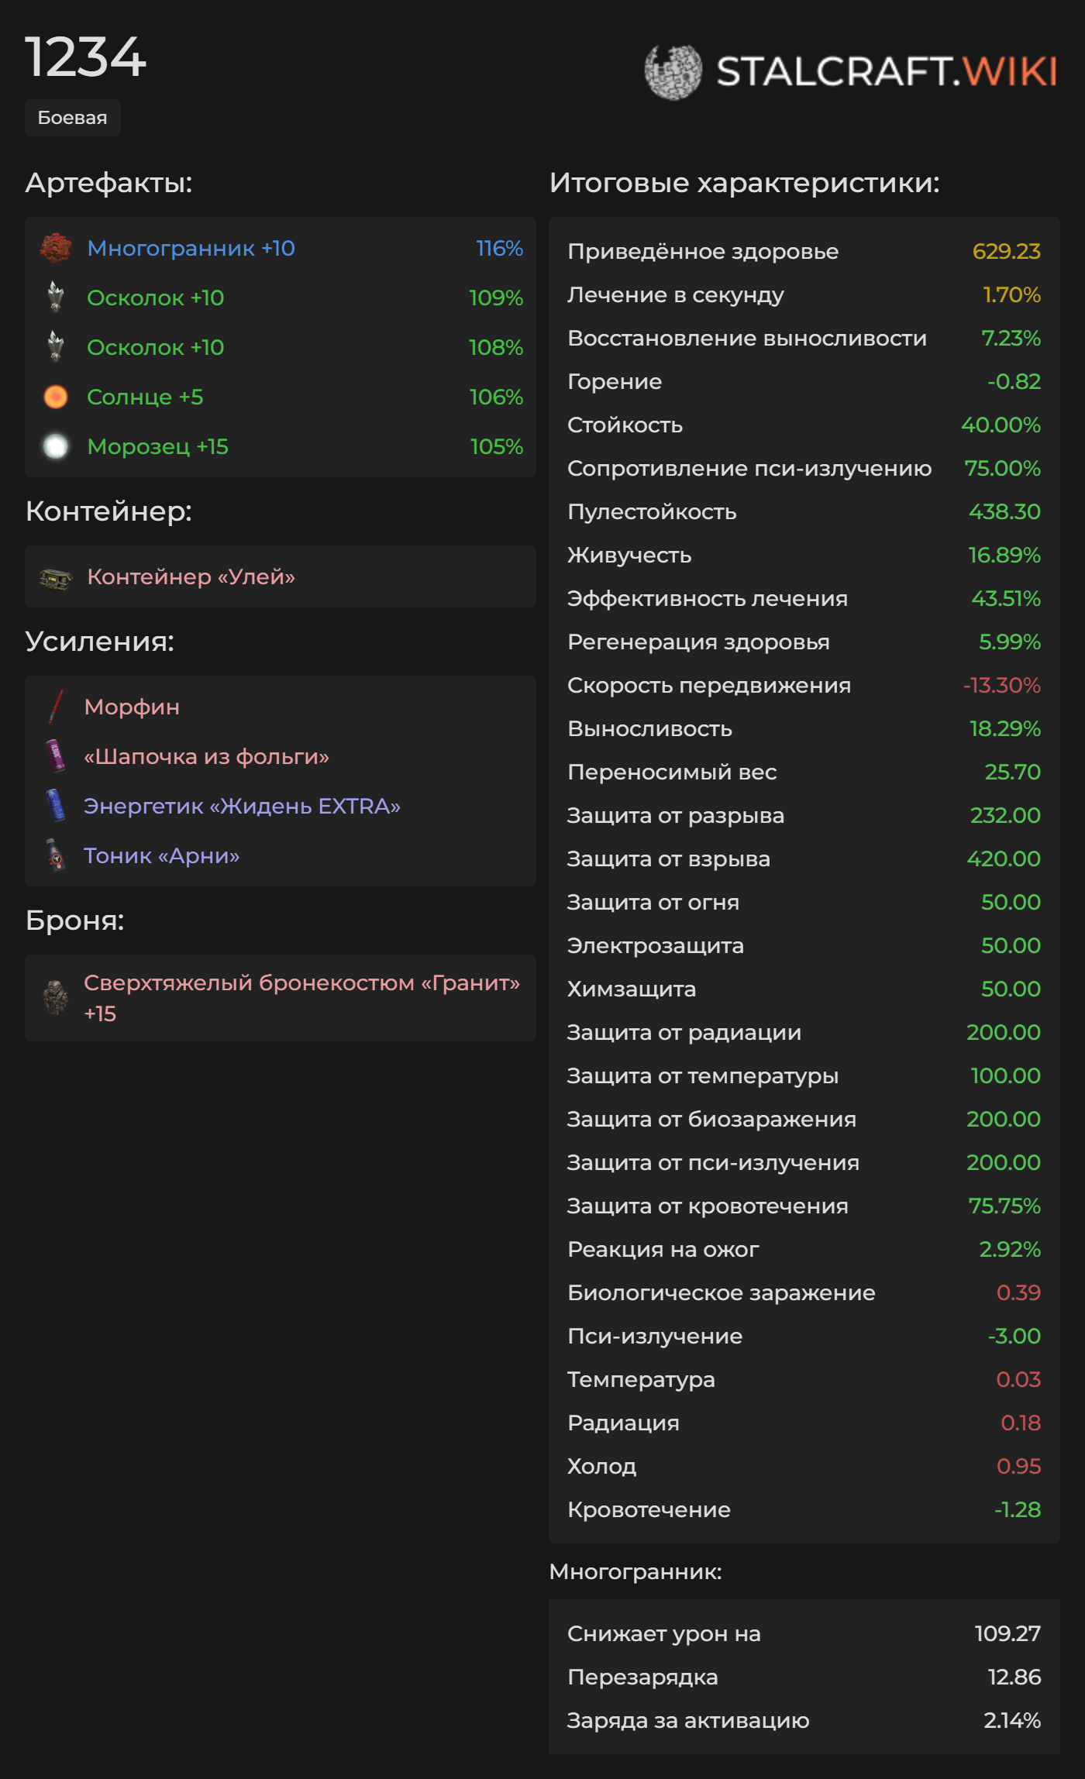Click the Приведённое здоровье stat row

[x=804, y=251]
